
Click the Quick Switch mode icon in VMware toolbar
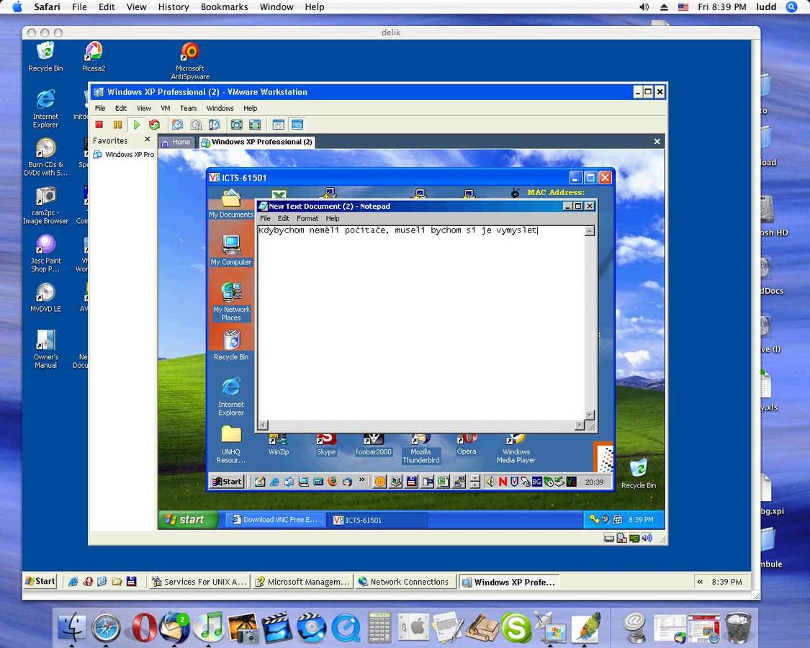click(255, 125)
